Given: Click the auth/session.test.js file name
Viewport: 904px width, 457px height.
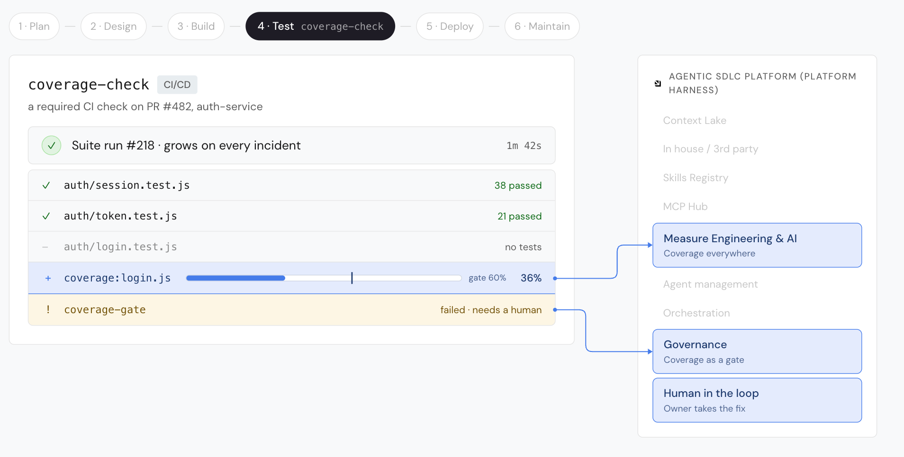Looking at the screenshot, I should [127, 185].
